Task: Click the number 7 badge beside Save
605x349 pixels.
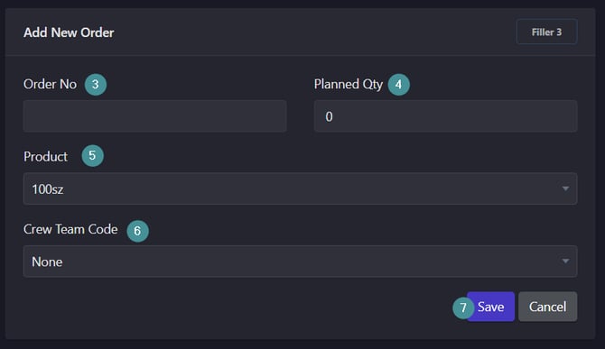Action: (463, 308)
